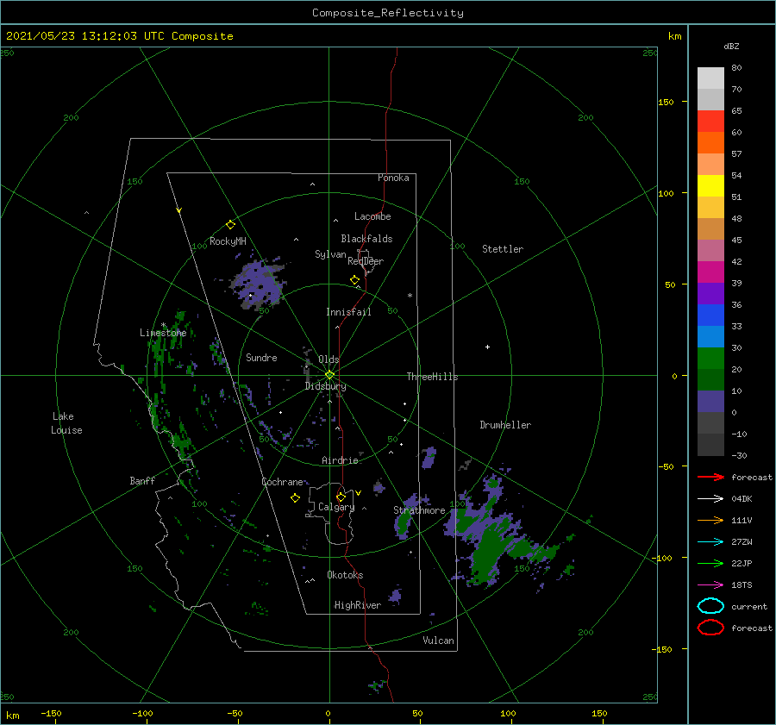
Task: Click the Sundre label
Action: click(x=261, y=357)
